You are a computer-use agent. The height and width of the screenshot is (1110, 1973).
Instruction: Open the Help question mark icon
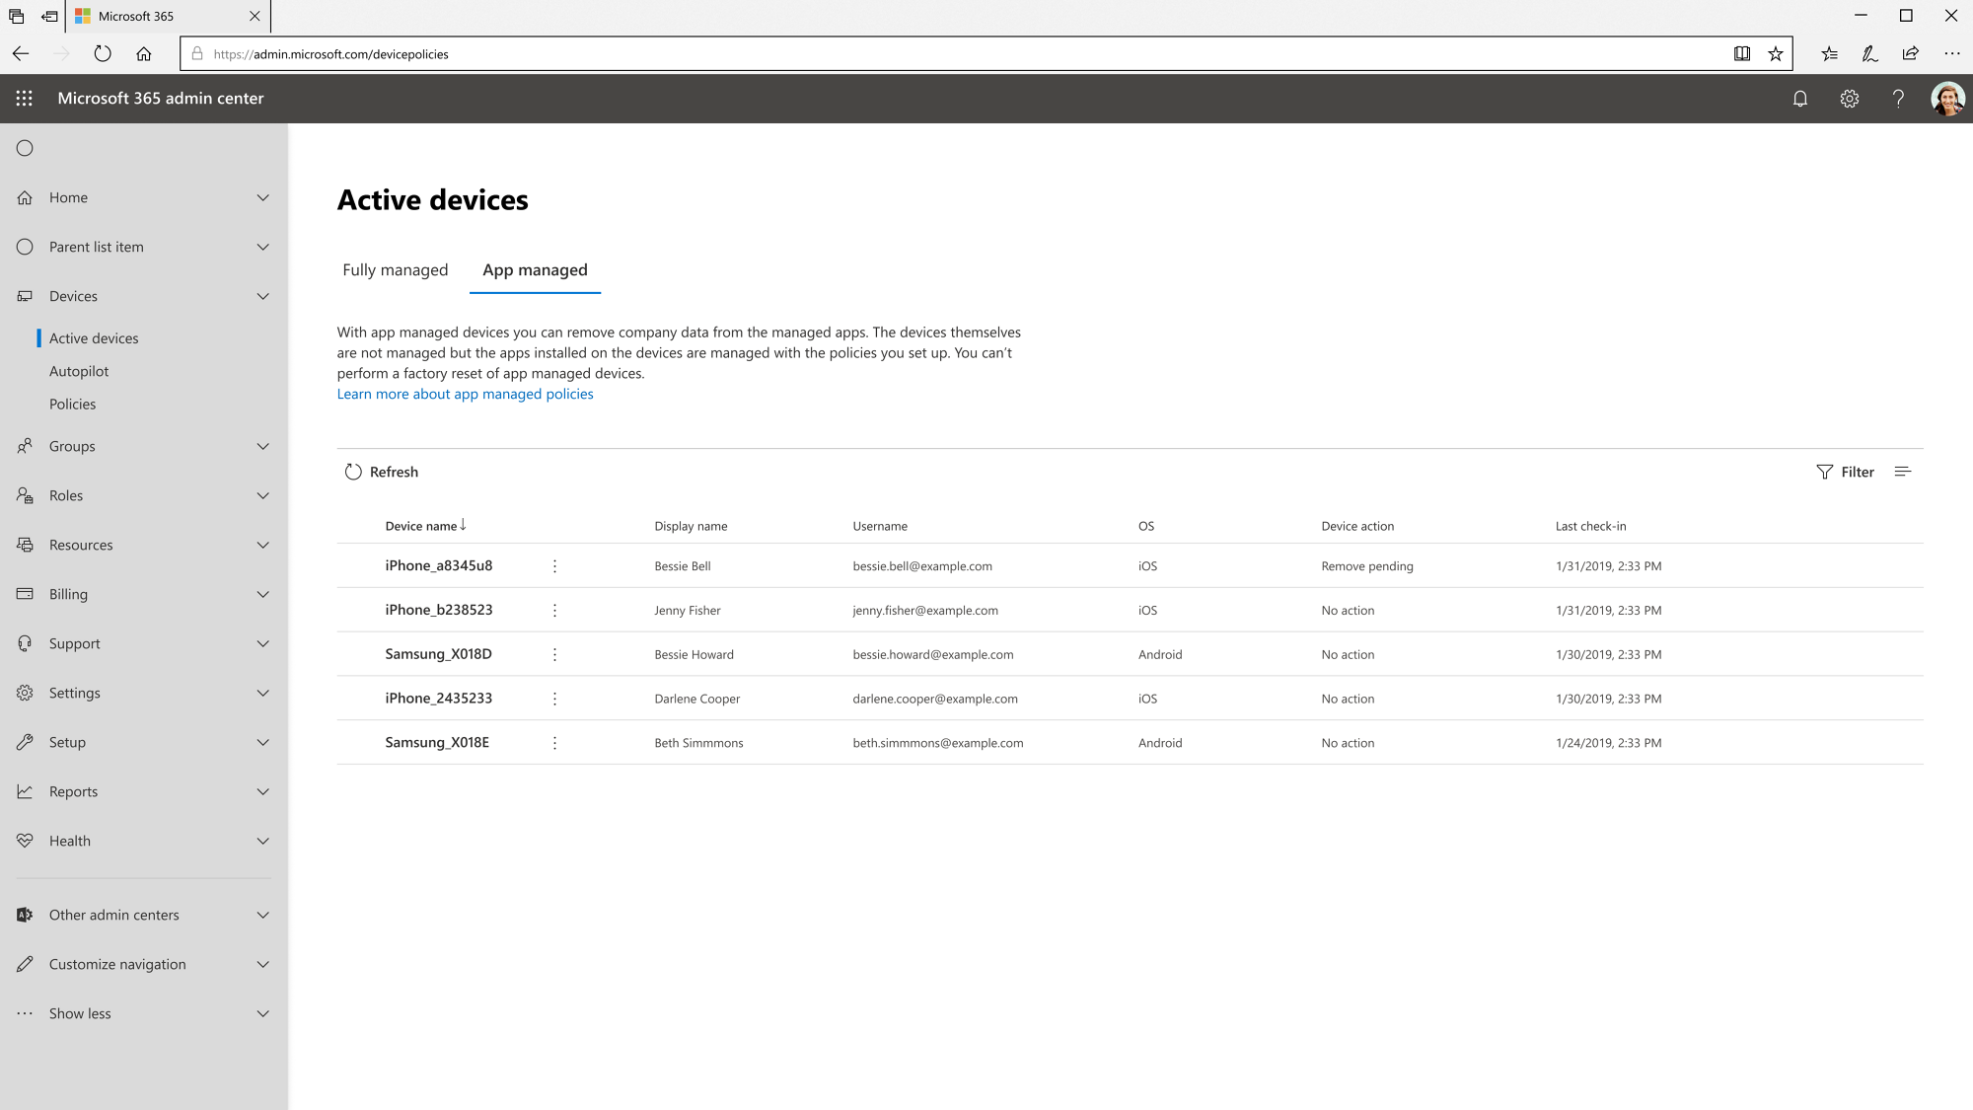point(1898,99)
